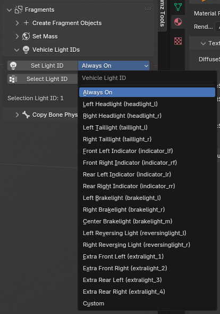Image resolution: width=220 pixels, height=314 pixels.
Task: Expand the Copy Bone Physics subpanel
Action: tap(17, 115)
